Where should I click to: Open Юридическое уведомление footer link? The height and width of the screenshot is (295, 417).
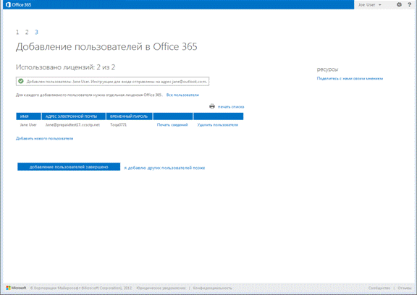(x=161, y=288)
